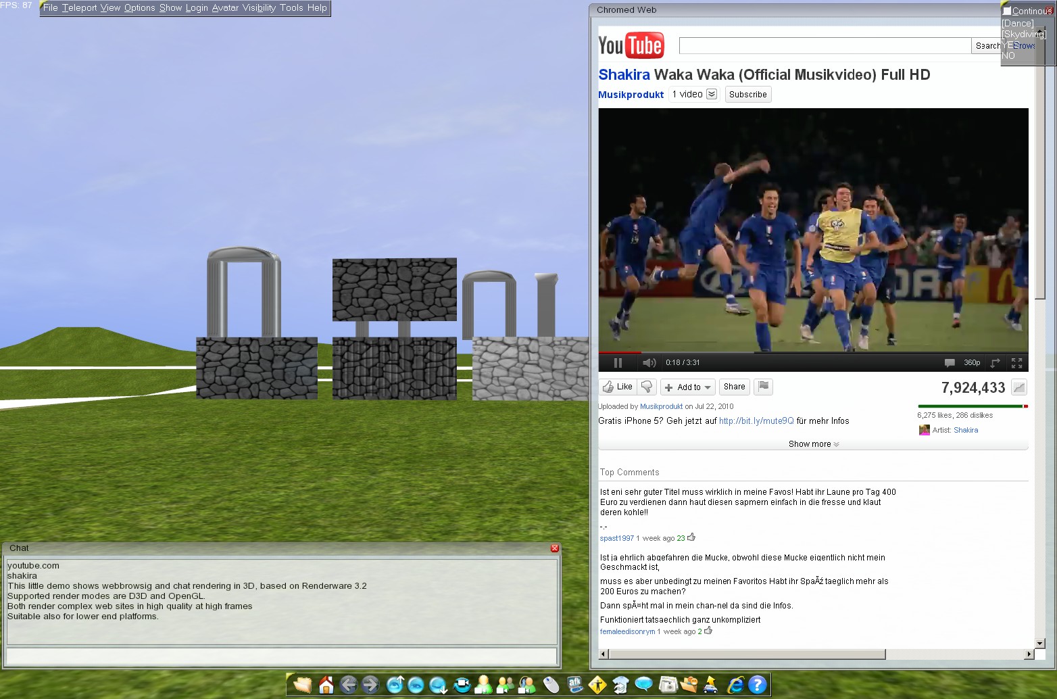
Task: Thumbs up the femaleedisonrym comment
Action: (708, 631)
